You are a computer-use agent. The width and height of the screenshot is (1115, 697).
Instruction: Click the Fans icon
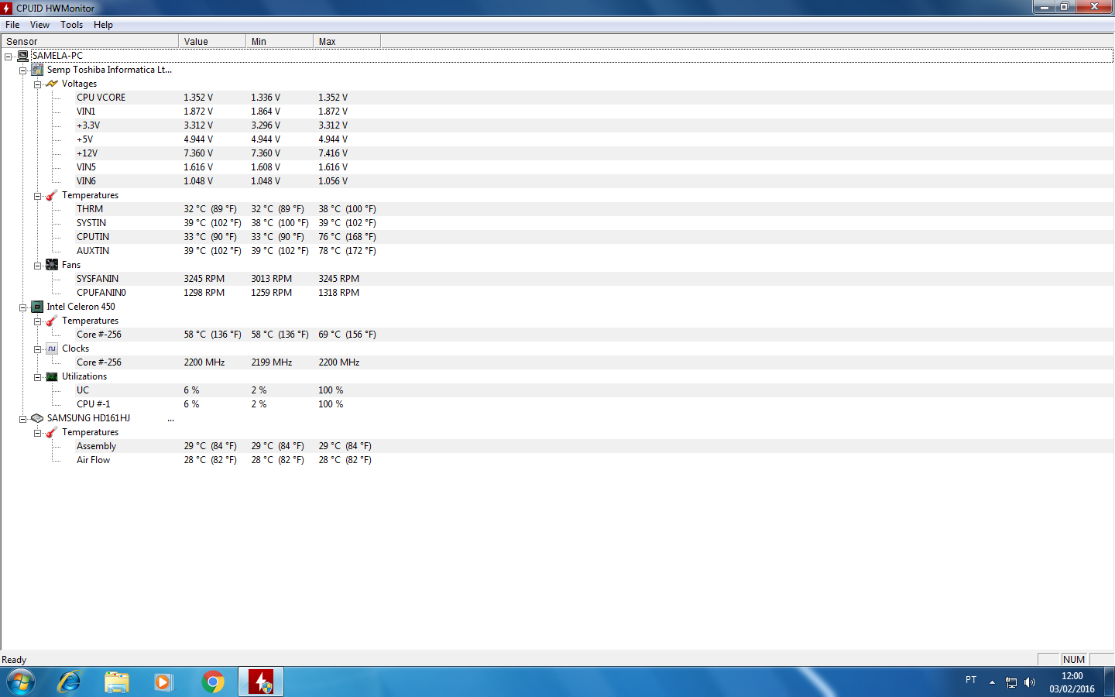[x=52, y=265]
